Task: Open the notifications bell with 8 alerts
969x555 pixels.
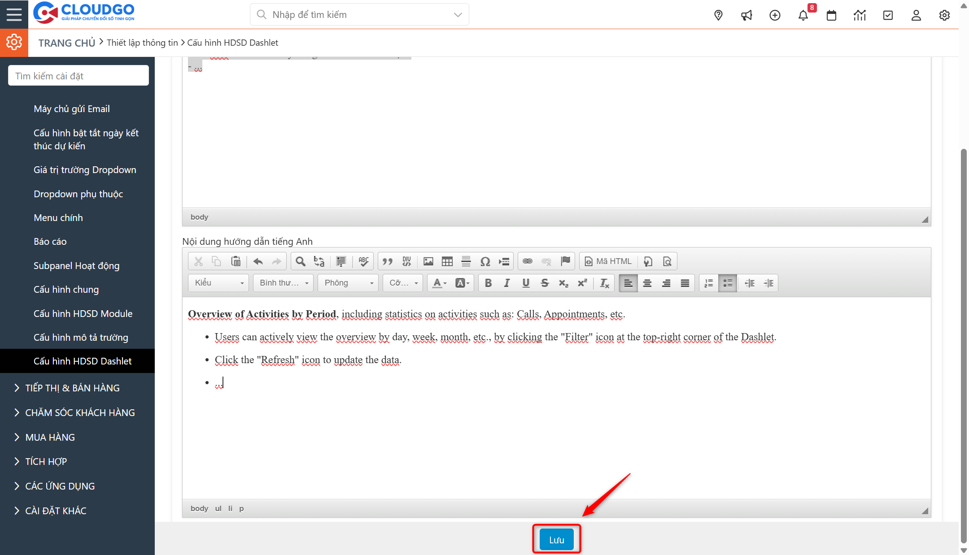Action: point(803,15)
